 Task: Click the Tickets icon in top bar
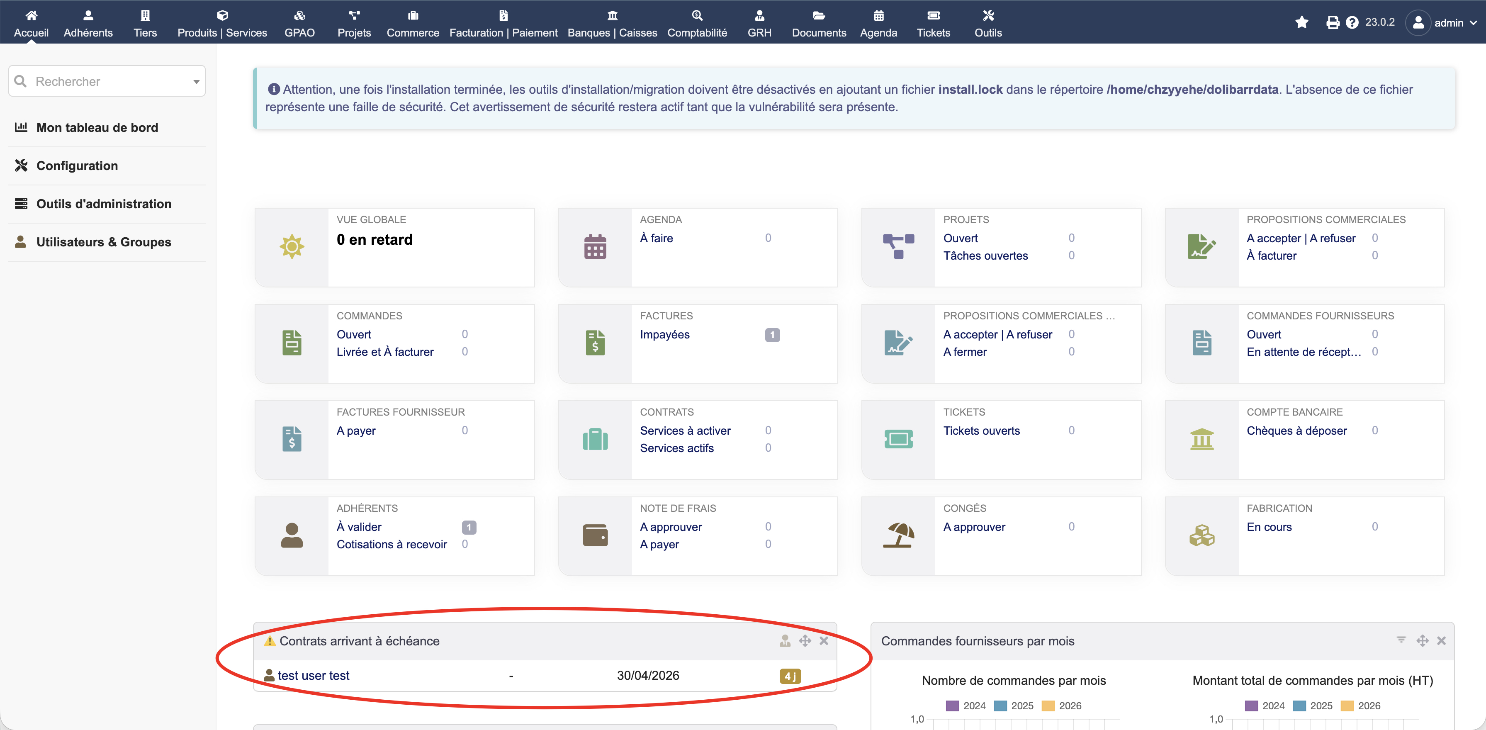click(934, 16)
